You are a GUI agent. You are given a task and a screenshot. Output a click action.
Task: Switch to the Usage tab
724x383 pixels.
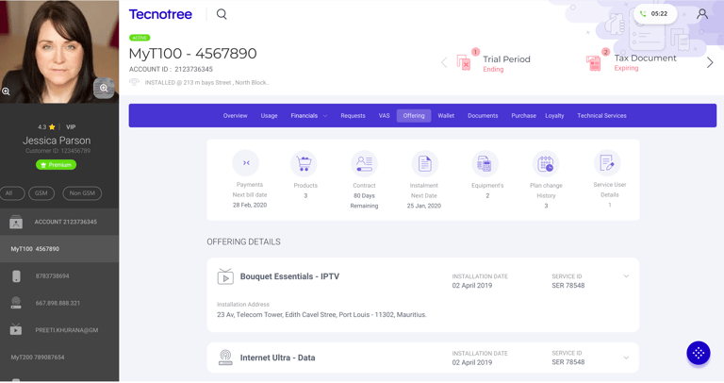(x=269, y=116)
